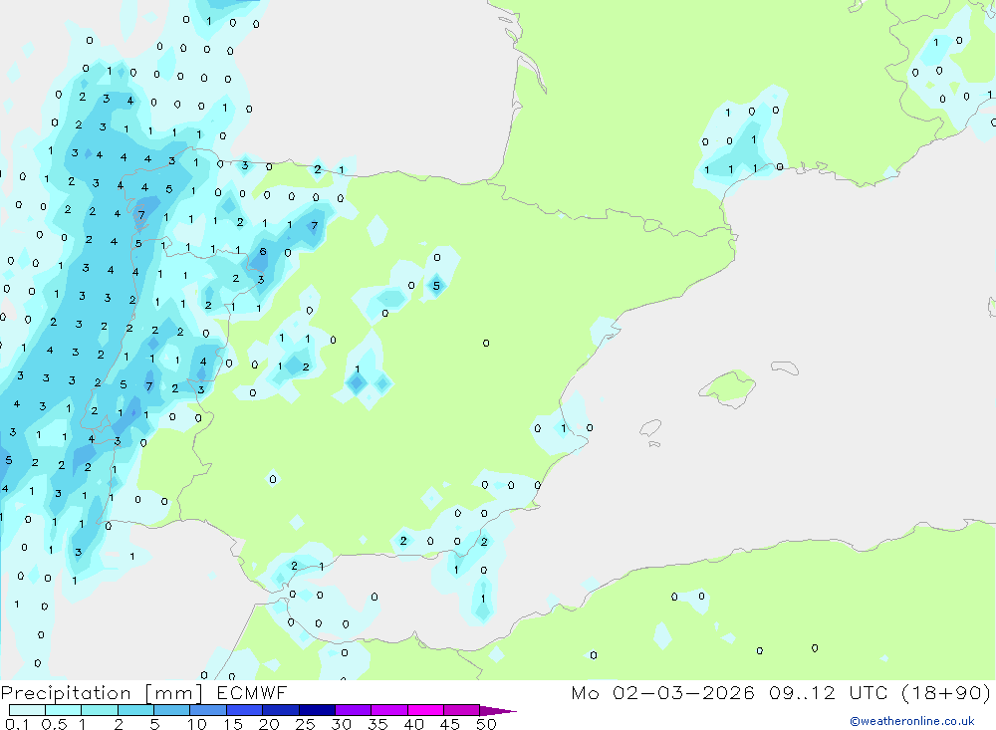Click the 45 to 50 mm legend swatch
Viewport: 996px width, 730px height.
(x=461, y=710)
